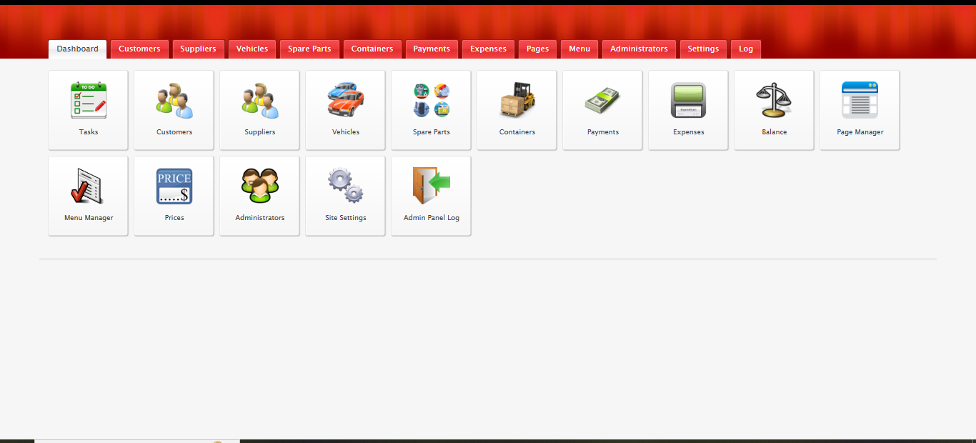Open the Balance scales icon

775,101
